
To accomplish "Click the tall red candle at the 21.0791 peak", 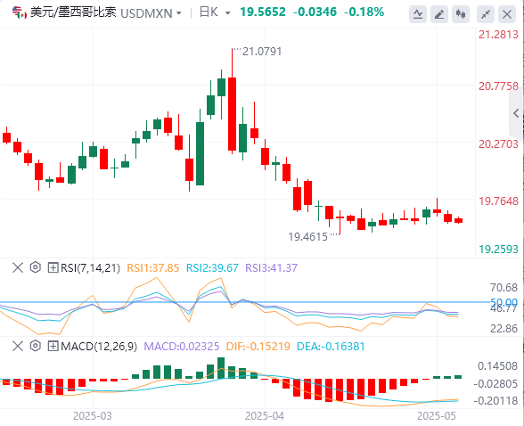I will [232, 113].
